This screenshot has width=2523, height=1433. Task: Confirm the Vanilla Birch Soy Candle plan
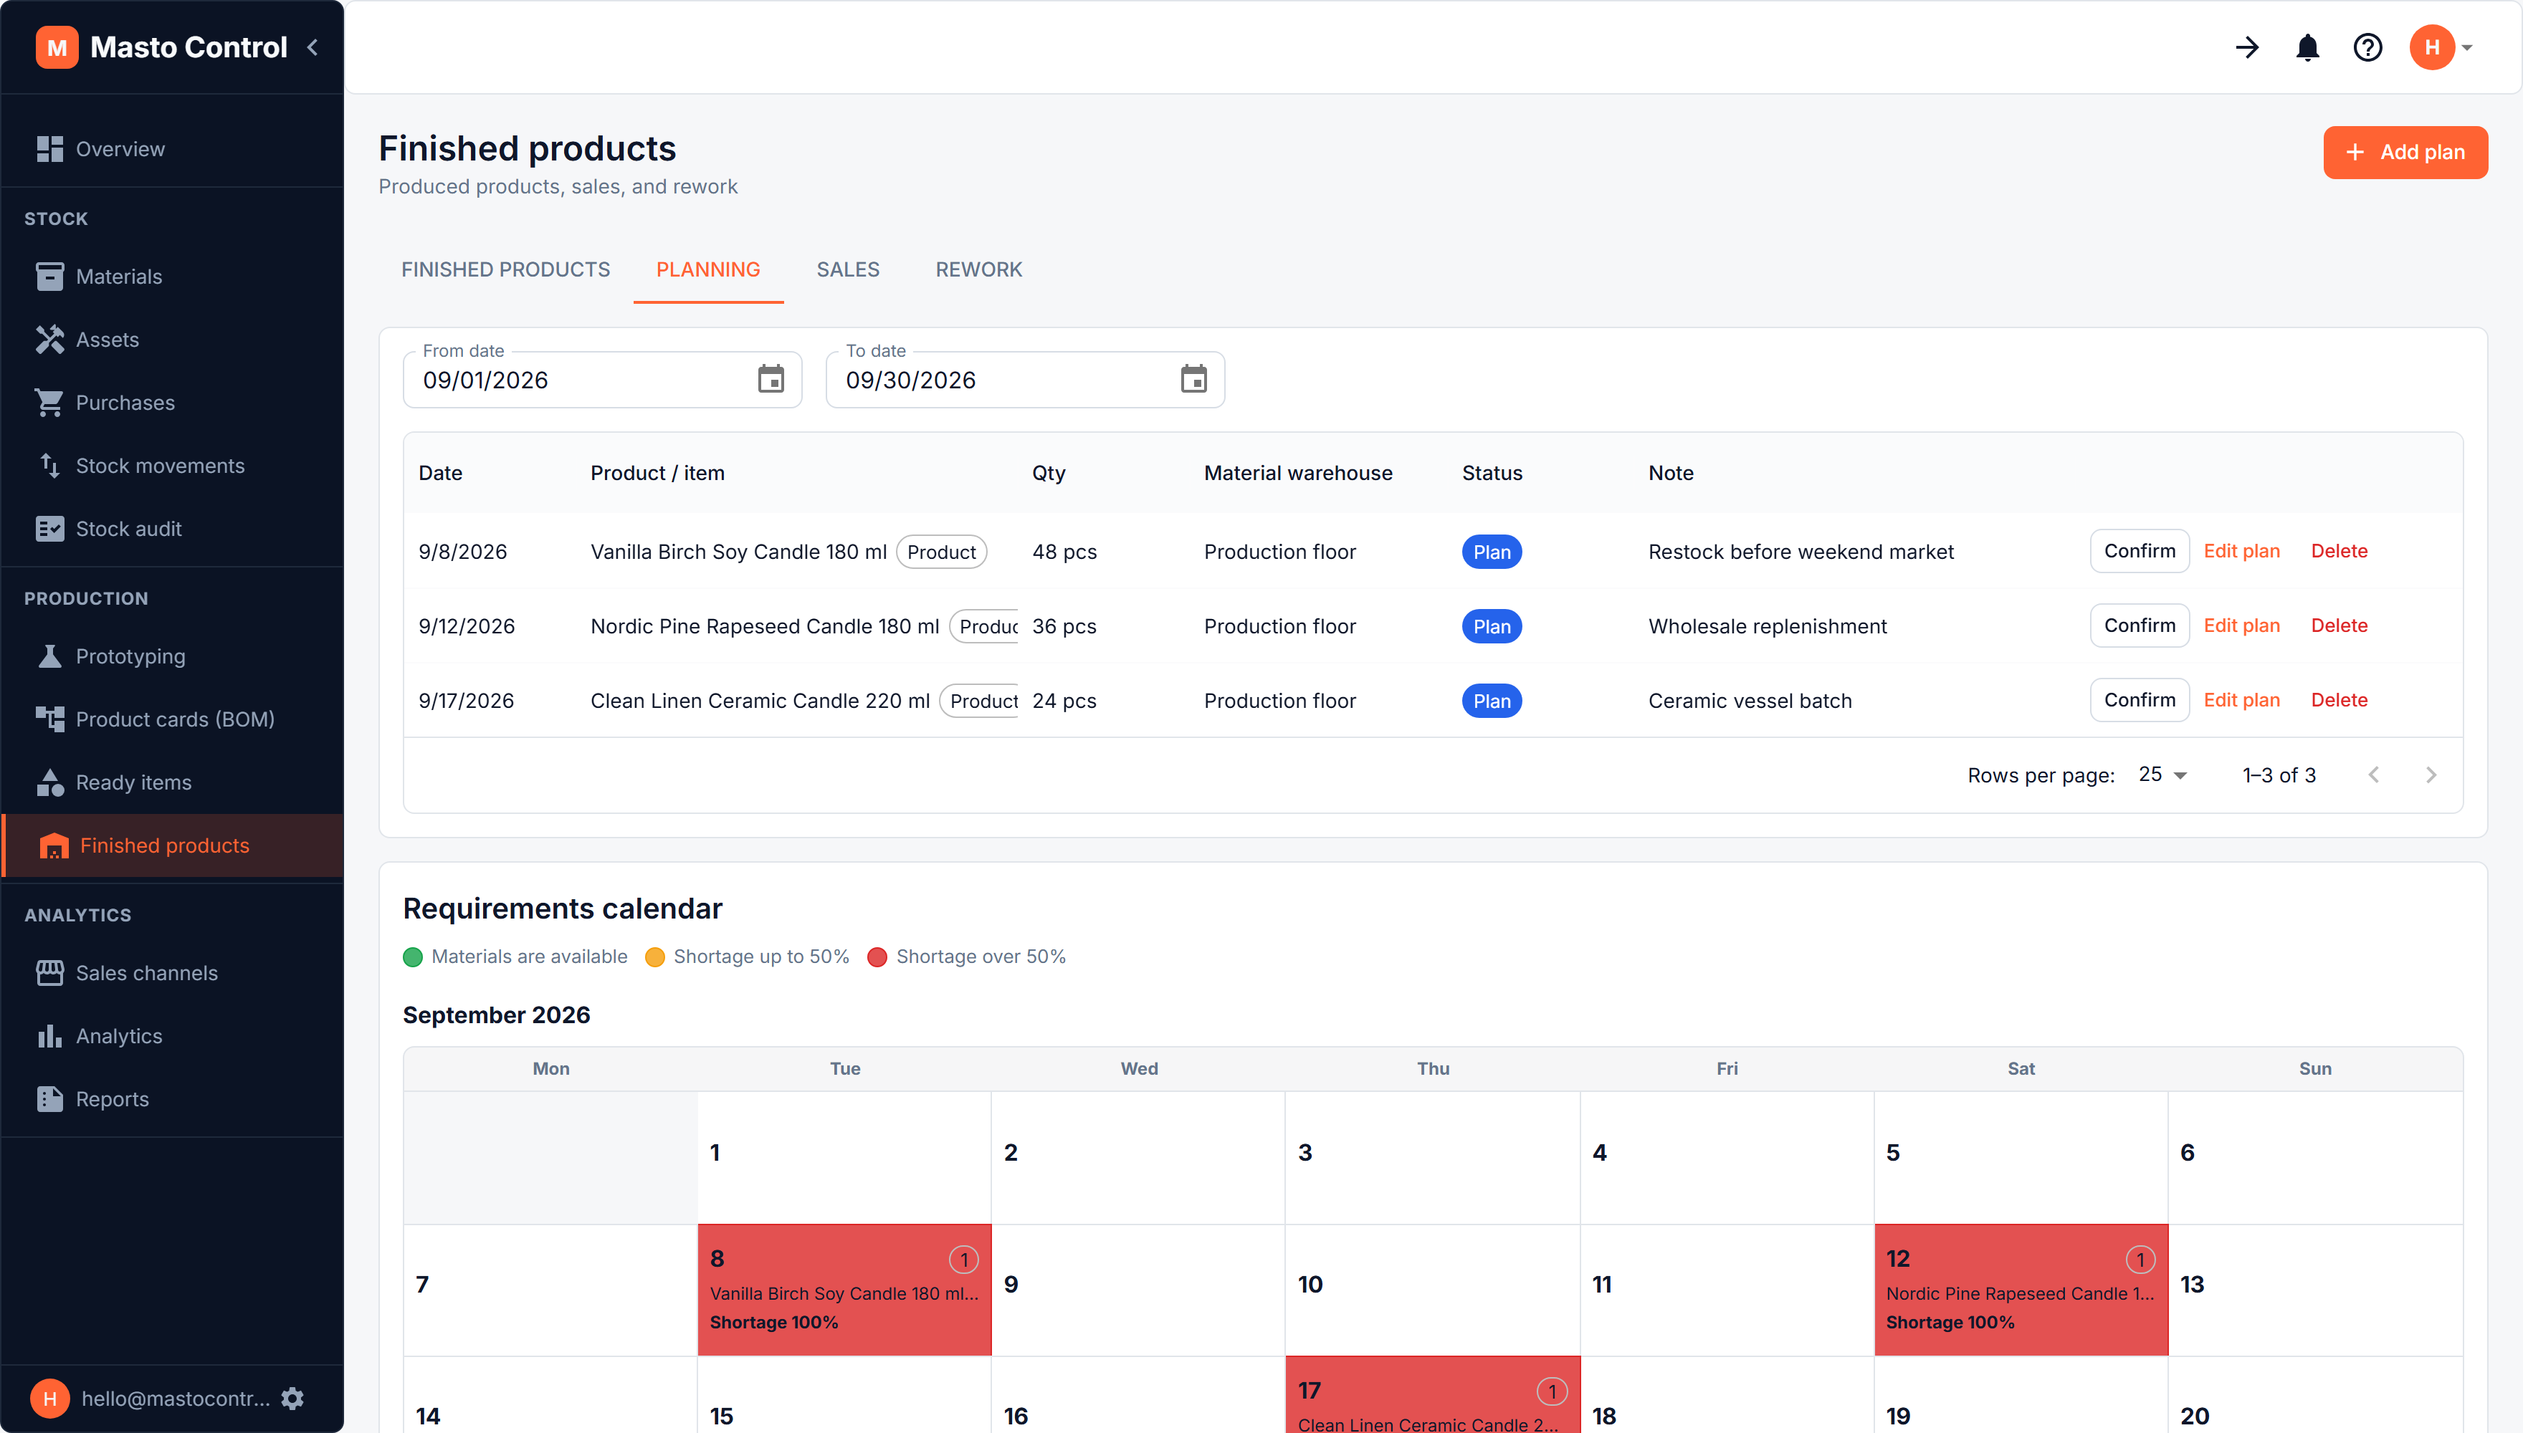[2139, 551]
